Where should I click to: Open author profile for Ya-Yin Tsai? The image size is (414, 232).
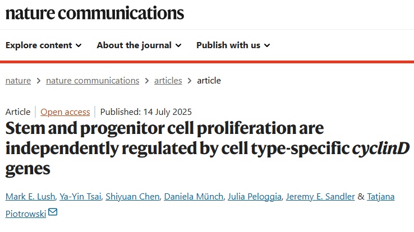[80, 197]
